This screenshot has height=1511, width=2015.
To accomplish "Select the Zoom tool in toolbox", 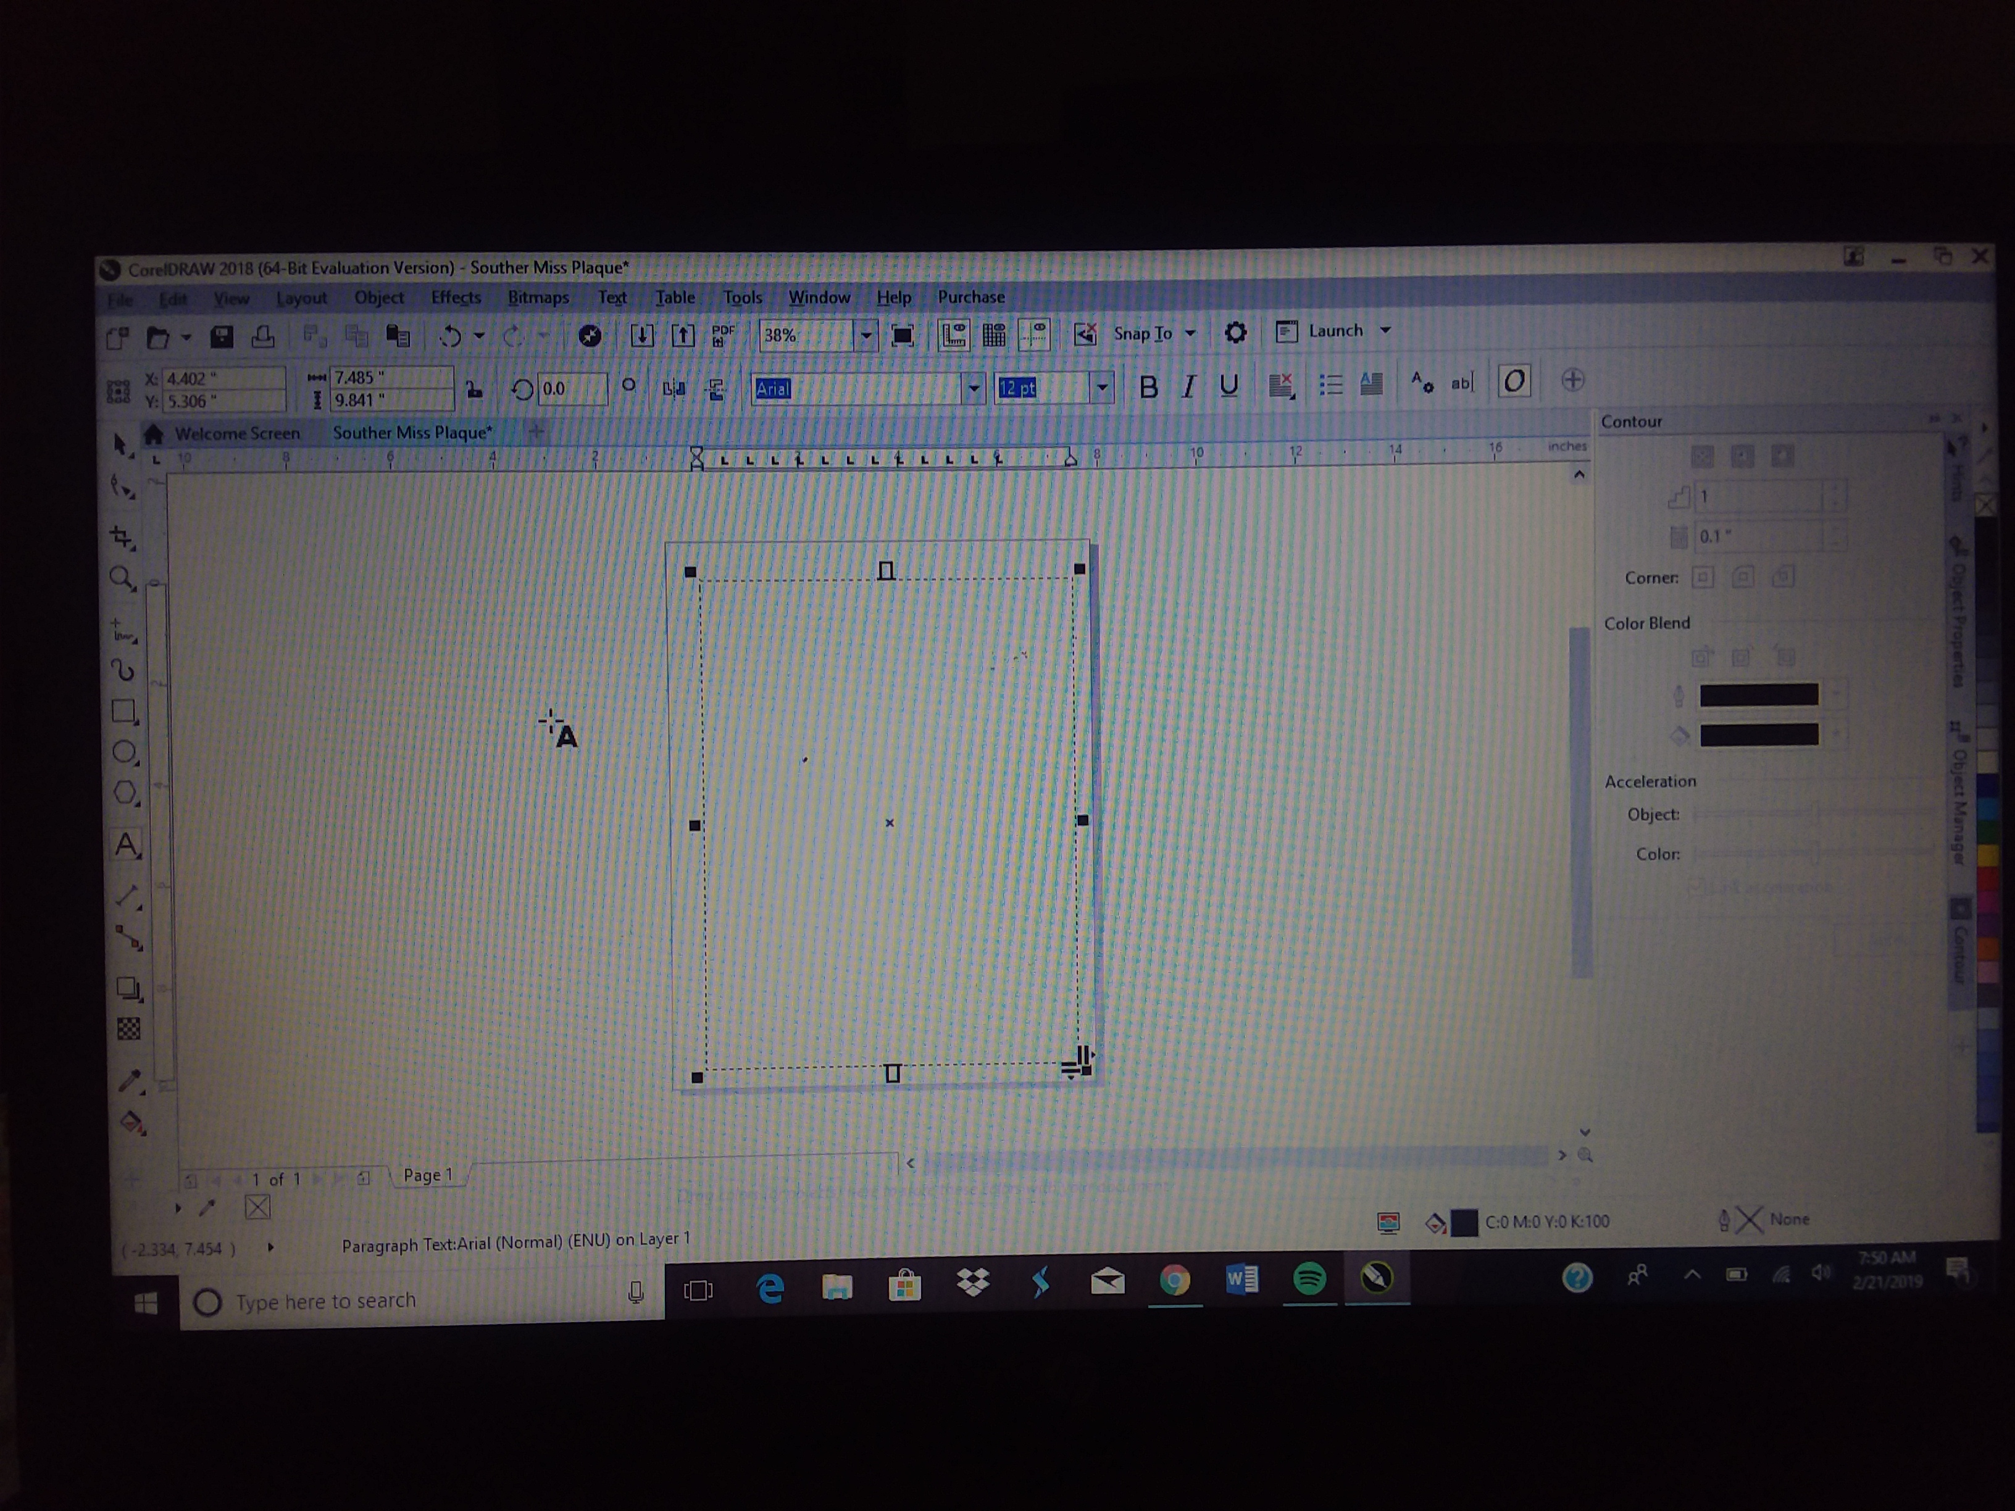I will pos(122,578).
